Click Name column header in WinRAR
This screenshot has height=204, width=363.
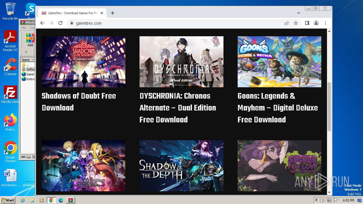28,60
